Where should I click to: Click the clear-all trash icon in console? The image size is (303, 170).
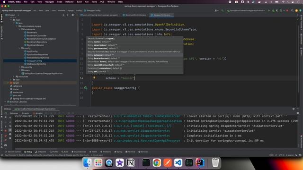pyautogui.click(x=10, y=138)
